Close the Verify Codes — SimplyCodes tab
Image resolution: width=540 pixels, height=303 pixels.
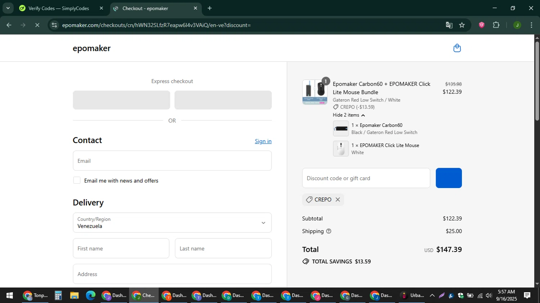(101, 8)
